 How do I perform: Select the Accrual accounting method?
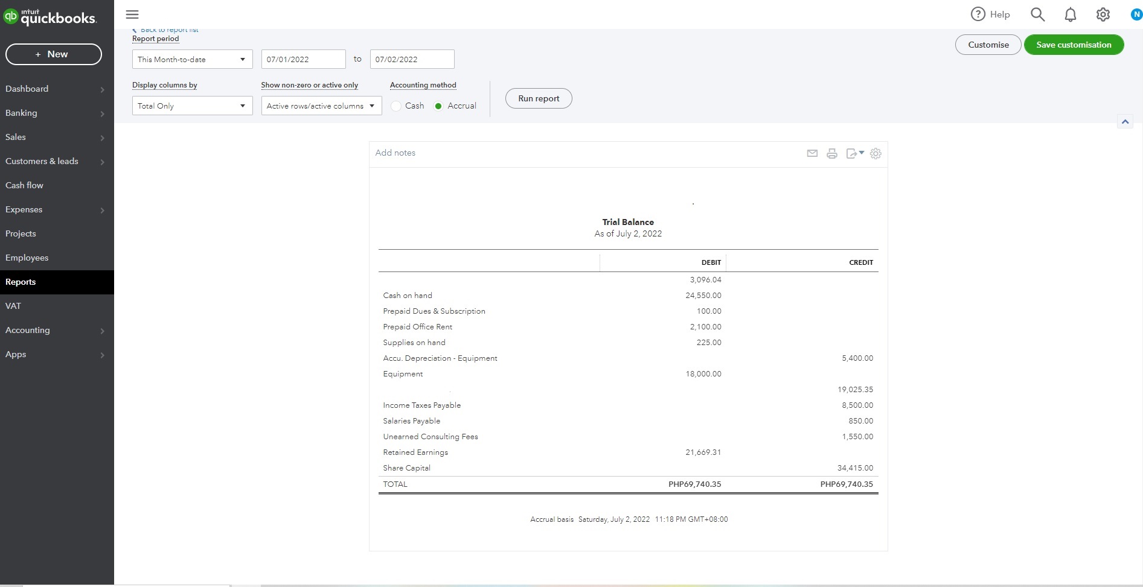point(438,106)
